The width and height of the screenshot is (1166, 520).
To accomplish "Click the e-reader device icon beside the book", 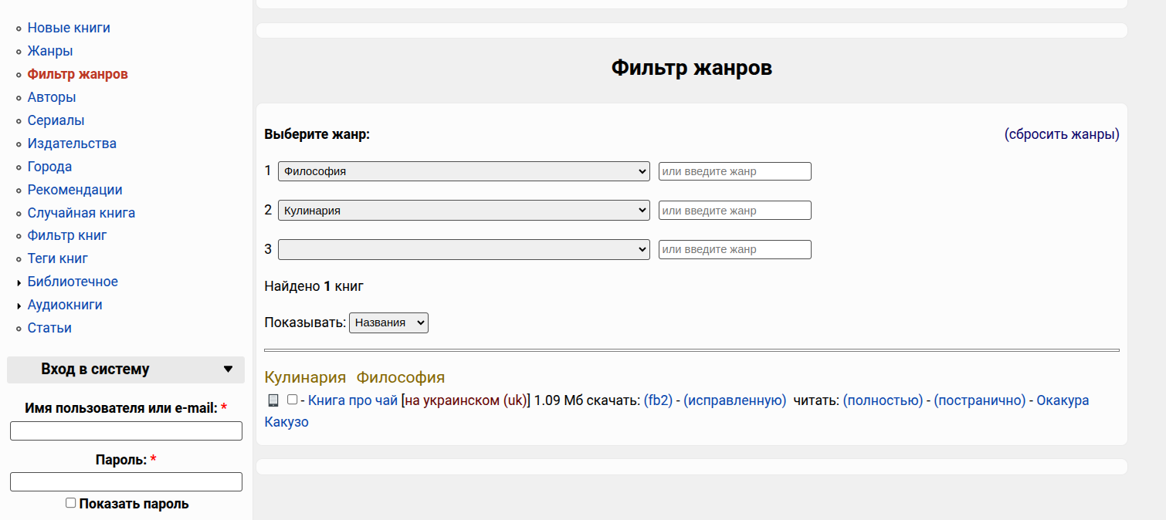I will tap(273, 400).
